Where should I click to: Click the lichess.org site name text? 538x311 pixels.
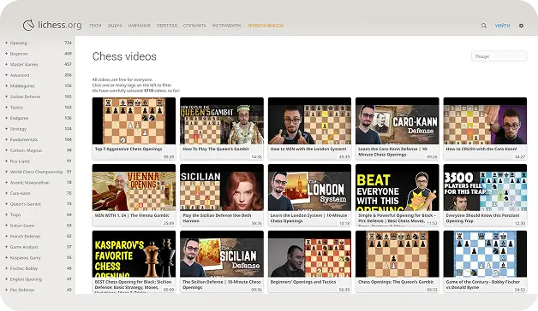click(x=60, y=25)
